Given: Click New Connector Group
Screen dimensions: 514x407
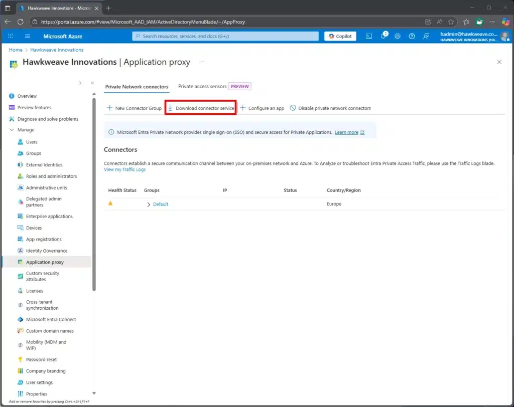Looking at the screenshot, I should [134, 108].
